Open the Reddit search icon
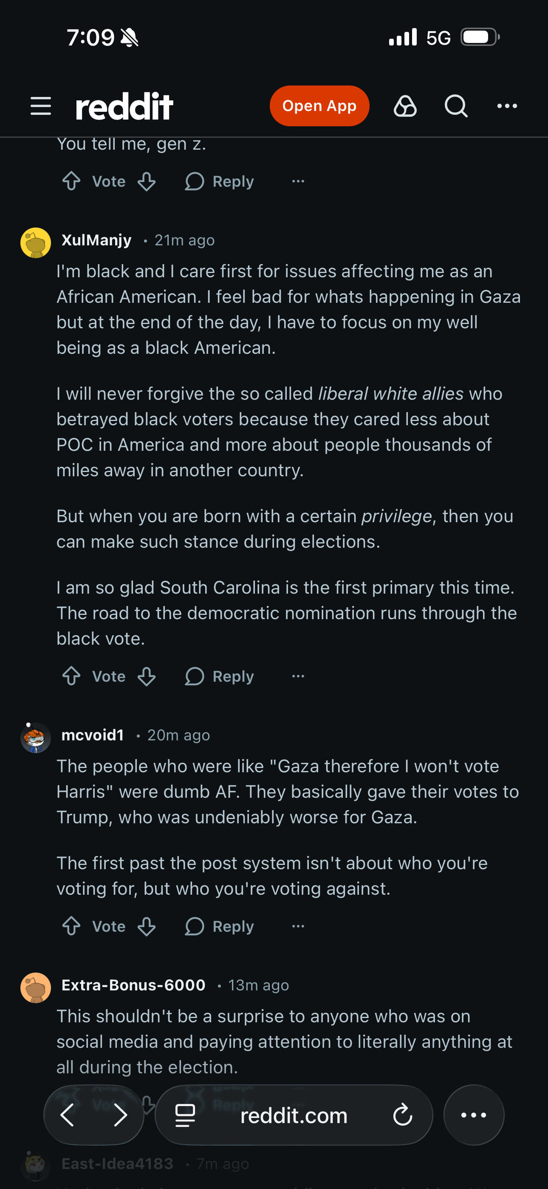The width and height of the screenshot is (548, 1189). pos(456,106)
